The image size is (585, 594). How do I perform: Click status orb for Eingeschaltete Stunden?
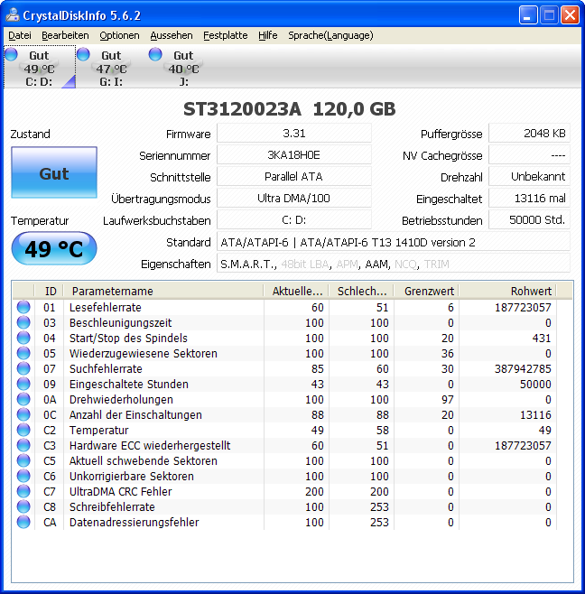click(x=23, y=384)
